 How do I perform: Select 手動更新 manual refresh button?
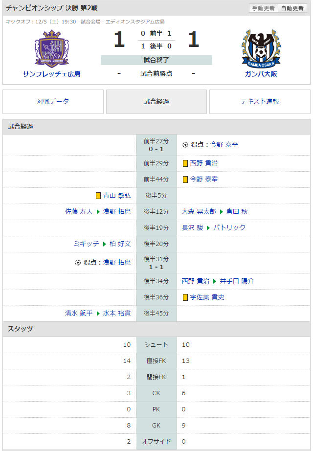tap(264, 8)
